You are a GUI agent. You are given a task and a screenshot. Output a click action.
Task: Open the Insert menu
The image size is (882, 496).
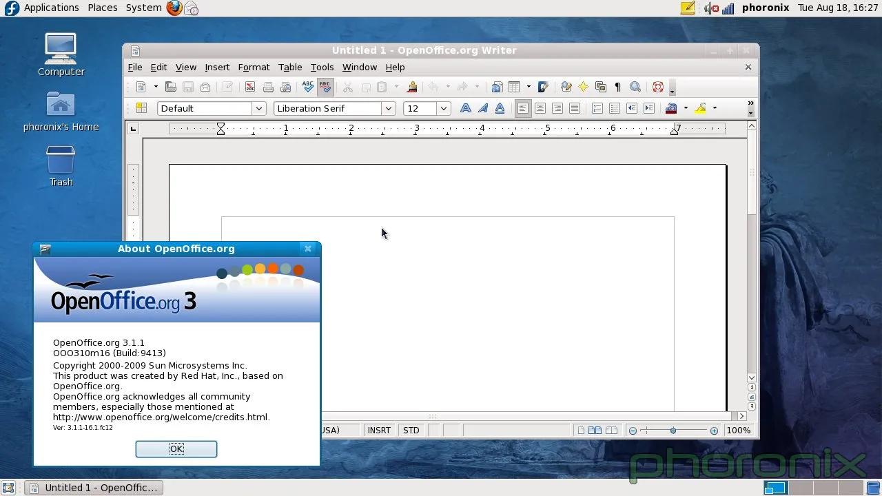point(217,67)
